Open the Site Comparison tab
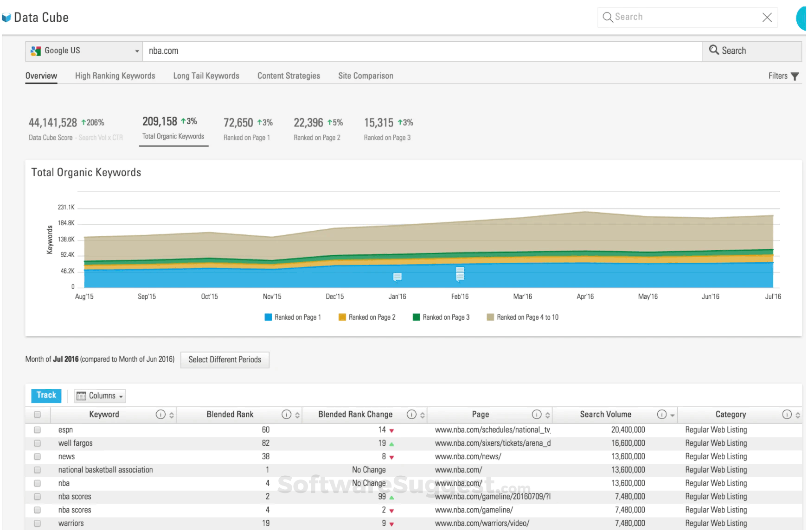808x530 pixels. click(366, 76)
